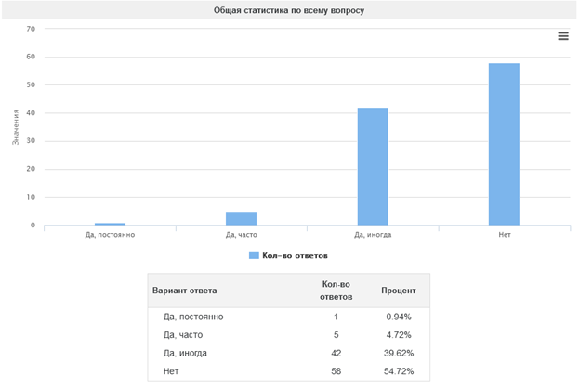Screen dimensions: 579x388
Task: Click the y-axis tick label 30
Action: pos(31,141)
